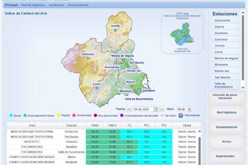Screen dimensions: 248x165
Task: Select Aljorra in Estaciones list
Action: (x=219, y=27)
